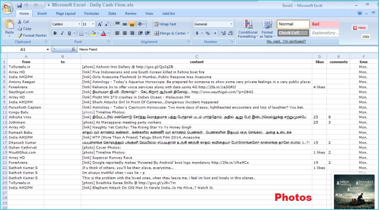This screenshot has height=210, width=379.
Task: Toggle Top Align for cell
Action: tap(117, 24)
